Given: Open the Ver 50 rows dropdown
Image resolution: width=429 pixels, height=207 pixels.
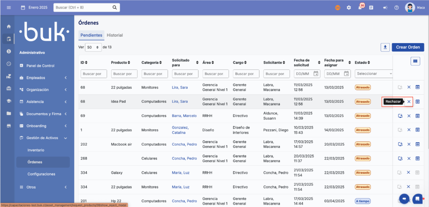Looking at the screenshot, I should (93, 47).
